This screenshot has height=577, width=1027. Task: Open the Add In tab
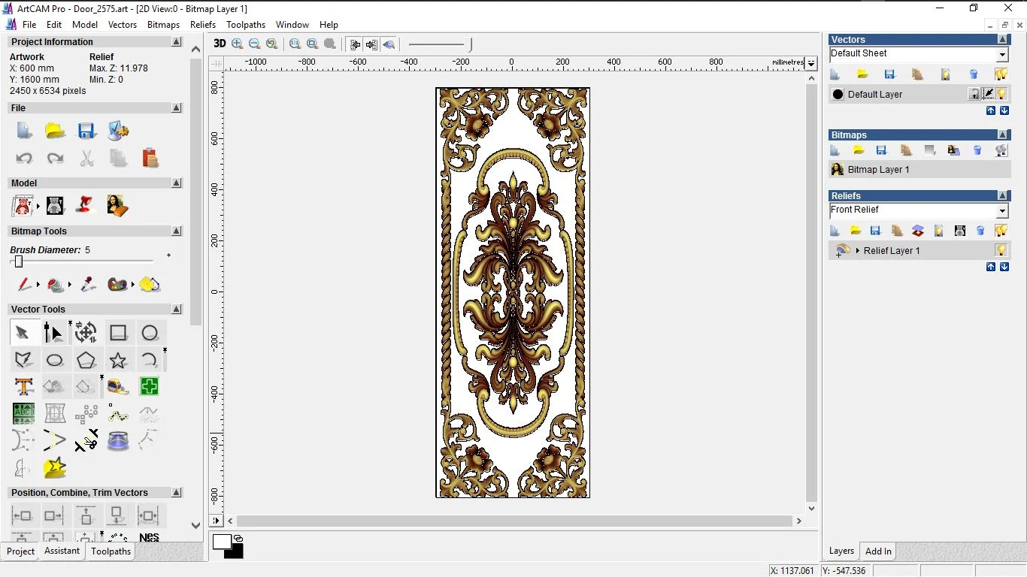(x=878, y=551)
